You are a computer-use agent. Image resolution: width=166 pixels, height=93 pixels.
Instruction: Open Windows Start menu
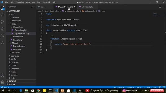tap(3, 90)
